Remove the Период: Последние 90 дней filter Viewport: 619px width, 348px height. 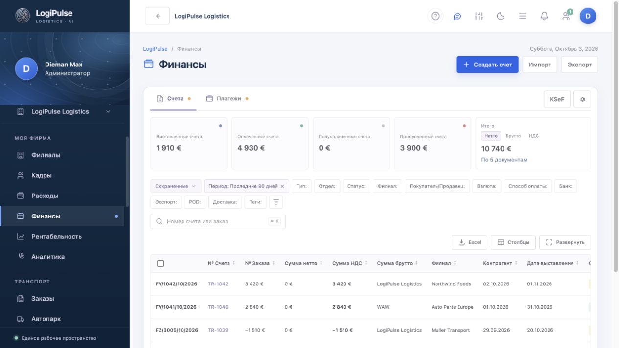[x=282, y=186]
